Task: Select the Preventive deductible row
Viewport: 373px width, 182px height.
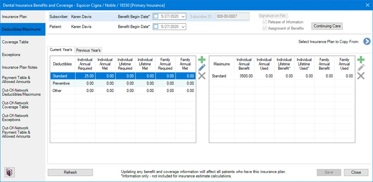Action: tap(123, 83)
